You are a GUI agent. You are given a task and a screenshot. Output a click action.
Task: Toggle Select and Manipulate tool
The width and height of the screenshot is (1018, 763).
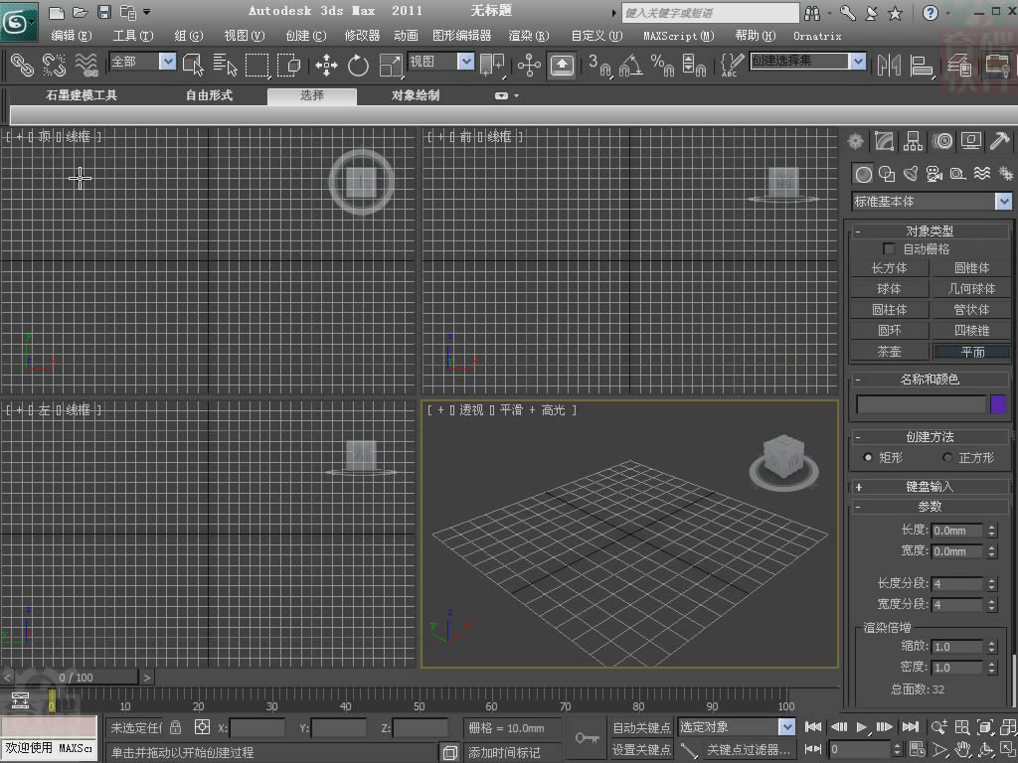point(529,65)
